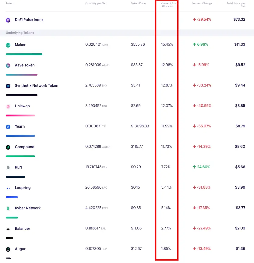Image resolution: width=254 pixels, height=263 pixels.
Task: Click the Quantity per Set column header
Action: (x=96, y=3)
